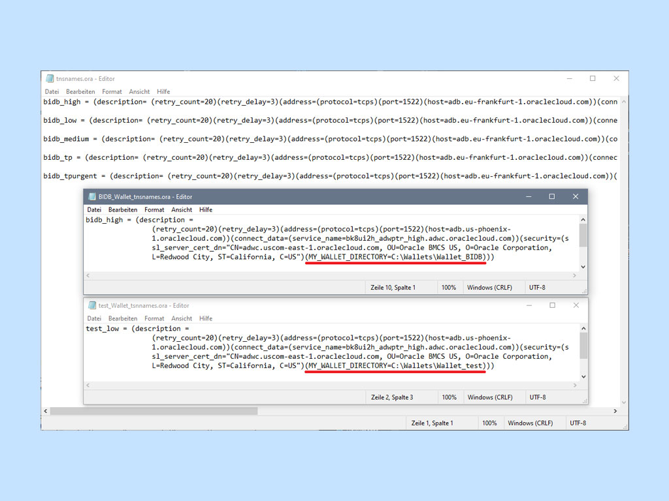Image resolution: width=669 pixels, height=501 pixels.
Task: Click 'Zeile 1, Spalte 1' status entry
Action: click(x=432, y=423)
